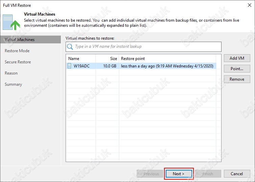The width and height of the screenshot is (255, 182).
Task: Remove the selected VM with Remove button
Action: (237, 79)
